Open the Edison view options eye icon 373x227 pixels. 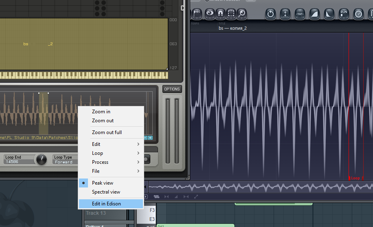(210, 14)
